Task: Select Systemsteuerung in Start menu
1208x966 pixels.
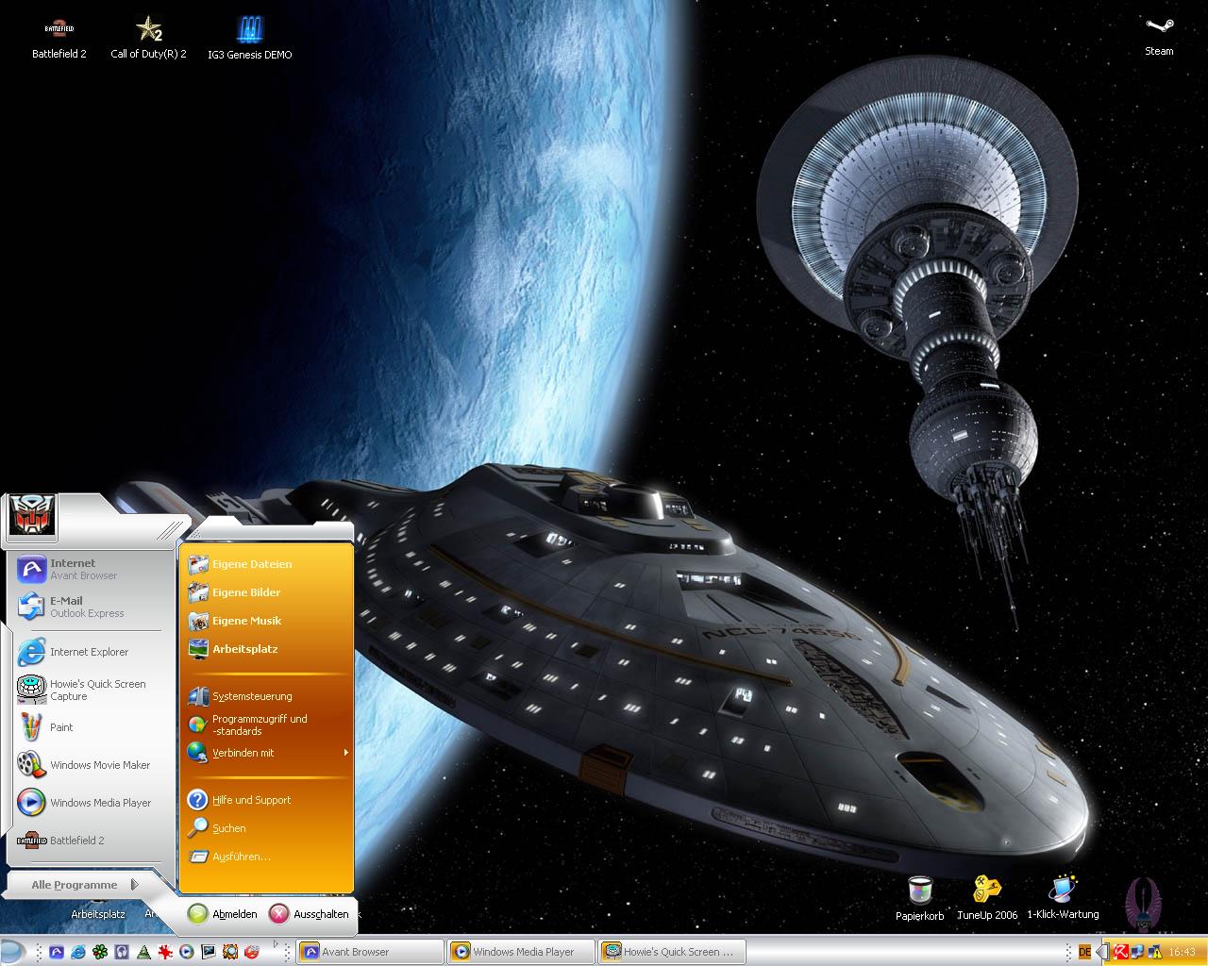Action: pos(251,696)
